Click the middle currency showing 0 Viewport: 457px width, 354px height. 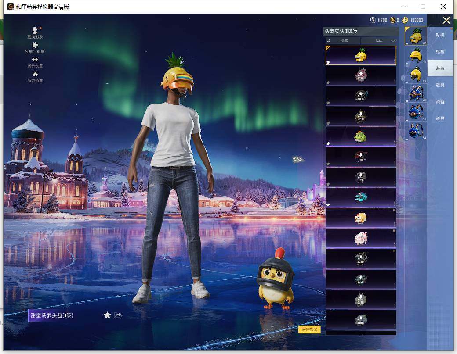coord(394,20)
